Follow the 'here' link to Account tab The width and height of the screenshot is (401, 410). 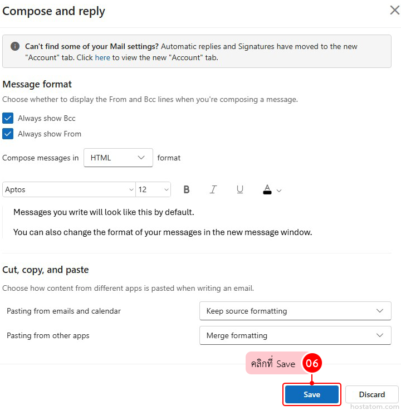(x=102, y=57)
